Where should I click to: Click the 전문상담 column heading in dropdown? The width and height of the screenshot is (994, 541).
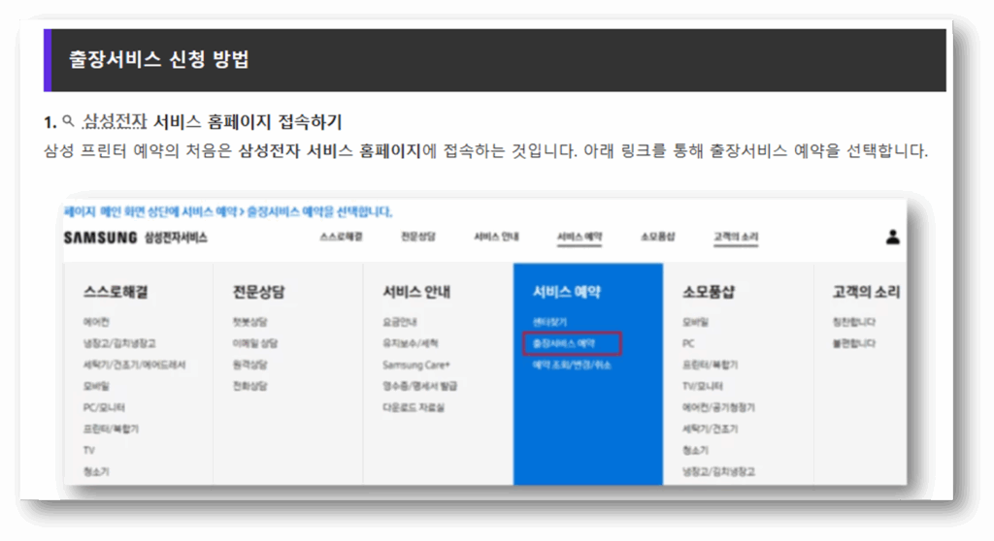click(258, 292)
